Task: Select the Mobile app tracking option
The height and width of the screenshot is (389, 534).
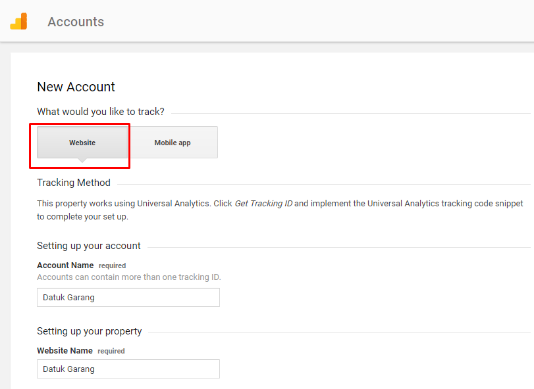Action: pos(173,143)
